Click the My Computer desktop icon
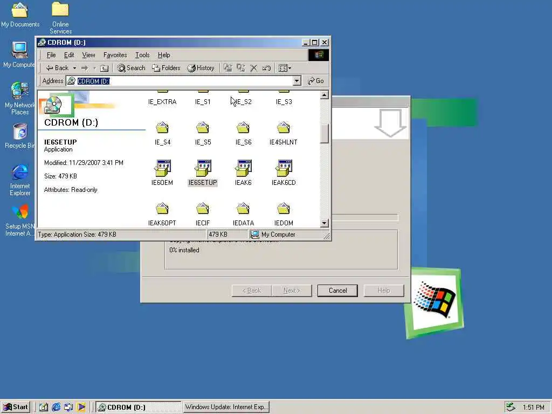The image size is (552, 414). 19,54
